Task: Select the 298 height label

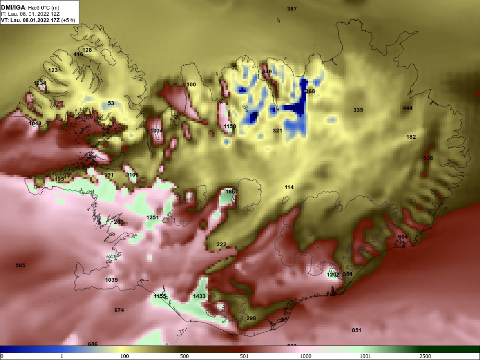Action: pyautogui.click(x=251, y=318)
